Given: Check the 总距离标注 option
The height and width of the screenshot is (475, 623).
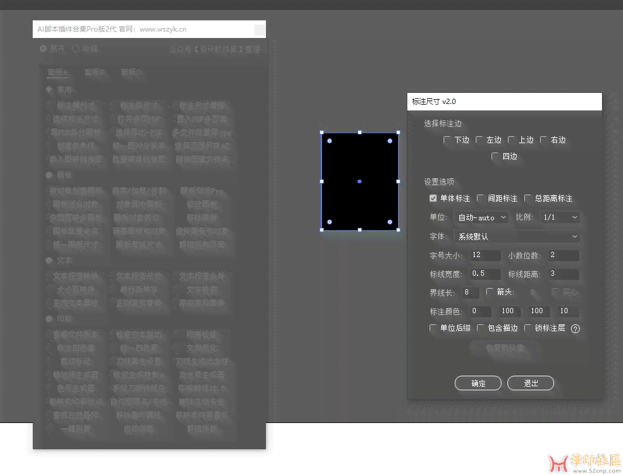Looking at the screenshot, I should [x=528, y=198].
